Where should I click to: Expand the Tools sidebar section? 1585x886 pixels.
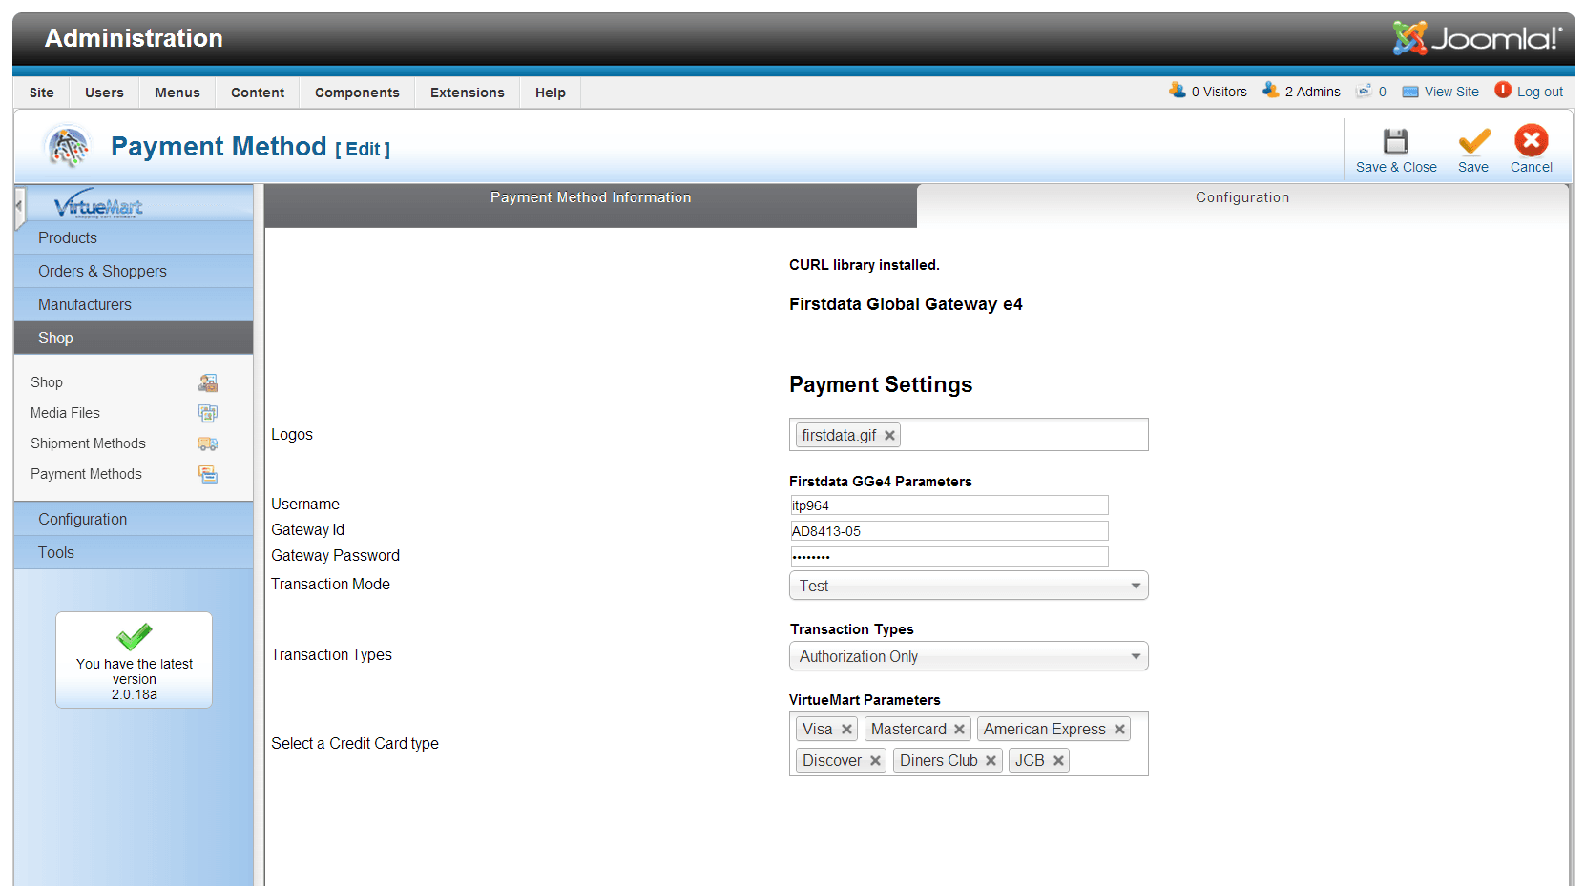134,552
